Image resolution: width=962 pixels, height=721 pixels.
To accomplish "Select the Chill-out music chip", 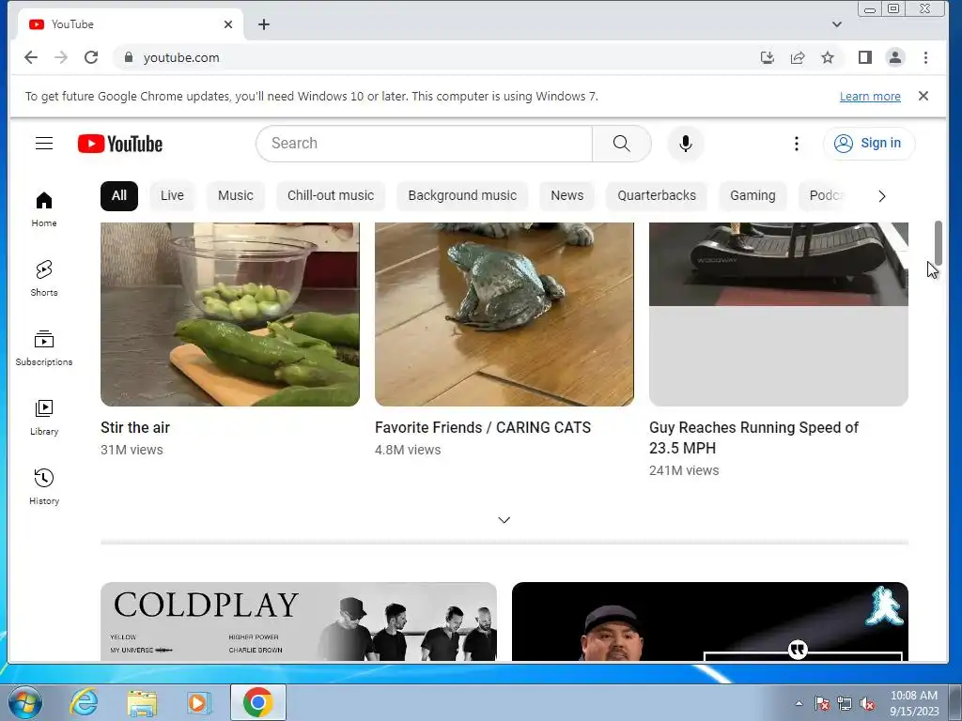I will (331, 195).
